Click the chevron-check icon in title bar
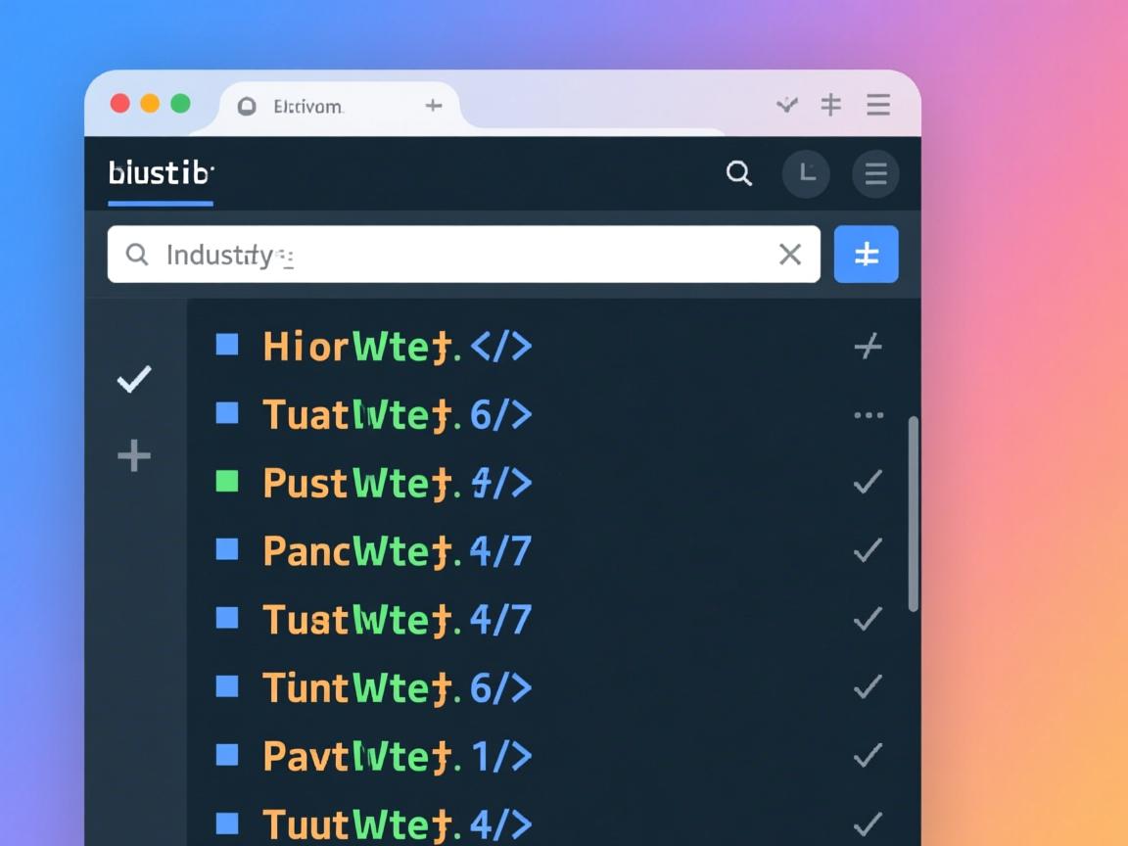The height and width of the screenshot is (846, 1128). [786, 105]
